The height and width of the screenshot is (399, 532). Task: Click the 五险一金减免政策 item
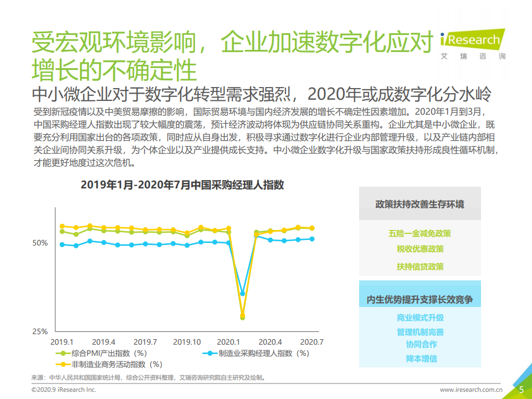click(x=420, y=233)
